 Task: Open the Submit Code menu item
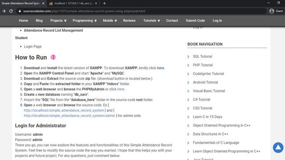(x=195, y=20)
